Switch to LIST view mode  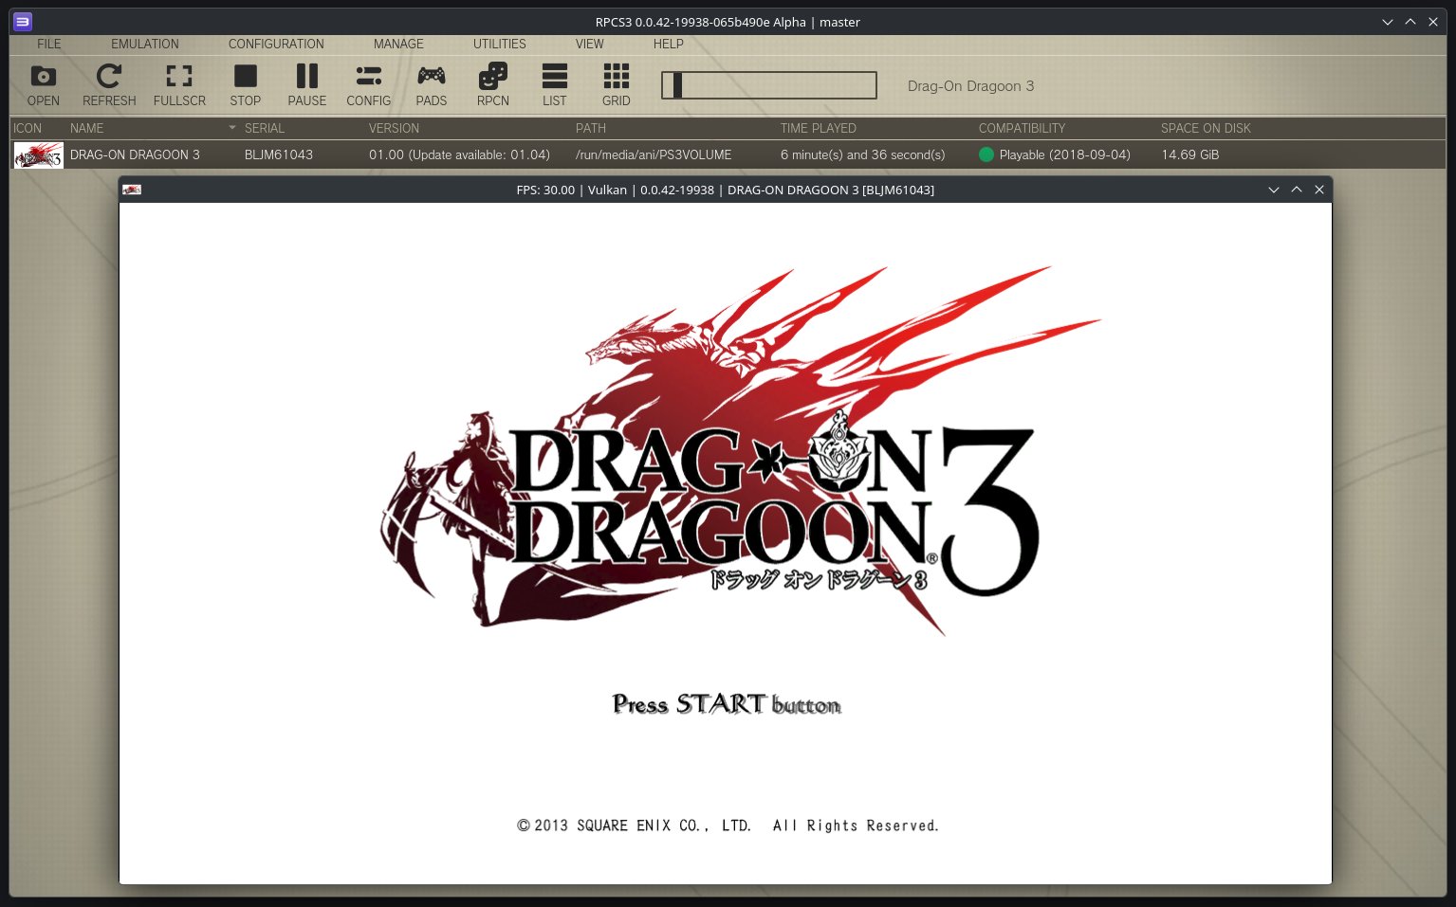coord(555,85)
